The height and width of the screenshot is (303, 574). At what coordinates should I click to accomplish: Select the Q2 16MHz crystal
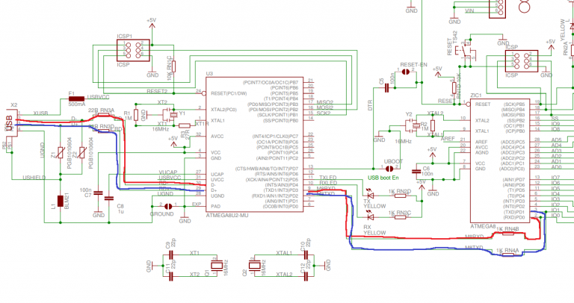pos(254,265)
